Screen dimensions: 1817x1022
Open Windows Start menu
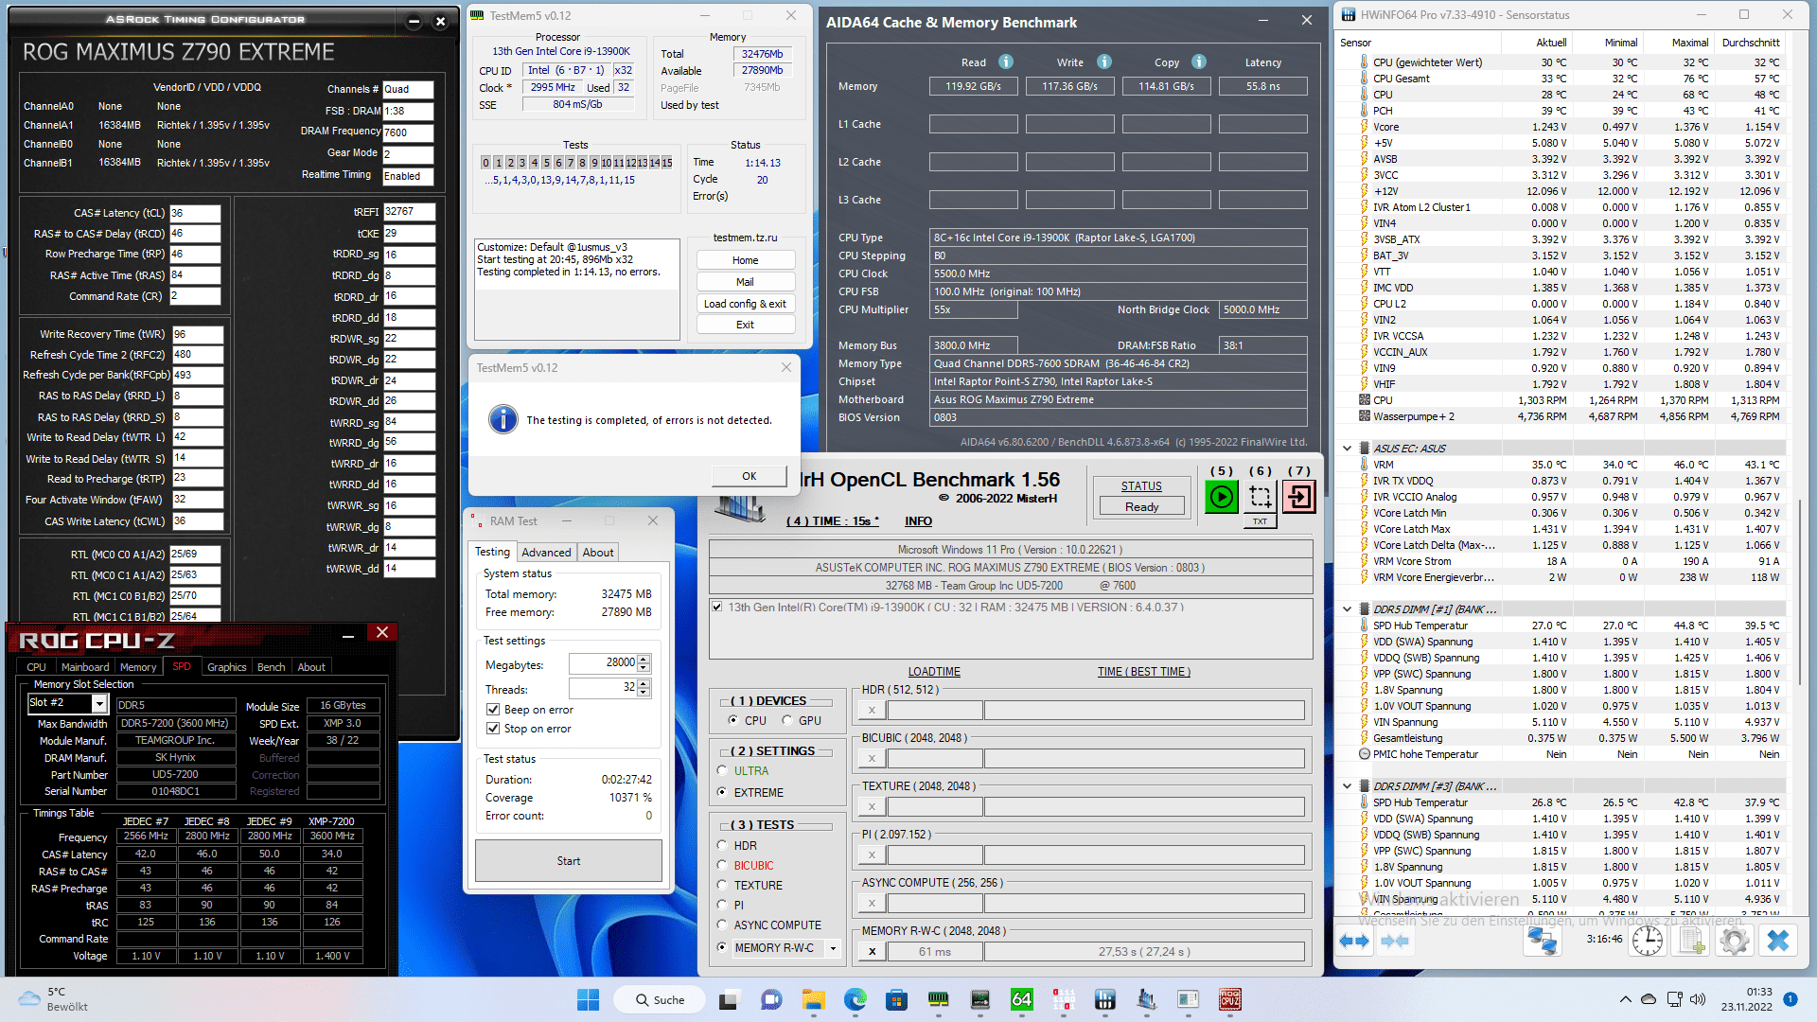pyautogui.click(x=588, y=999)
